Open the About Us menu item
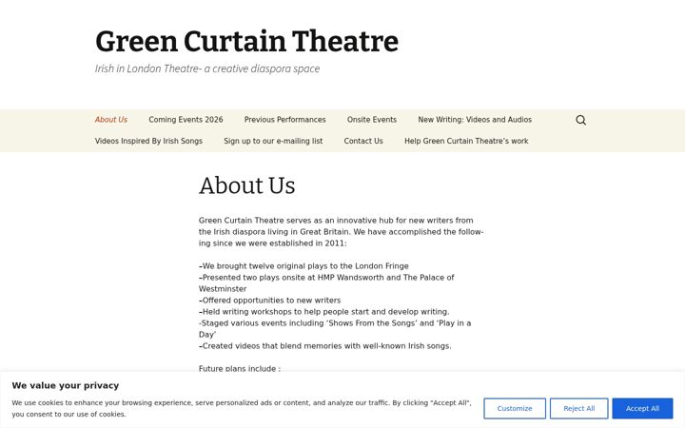The width and height of the screenshot is (685, 428). [111, 120]
